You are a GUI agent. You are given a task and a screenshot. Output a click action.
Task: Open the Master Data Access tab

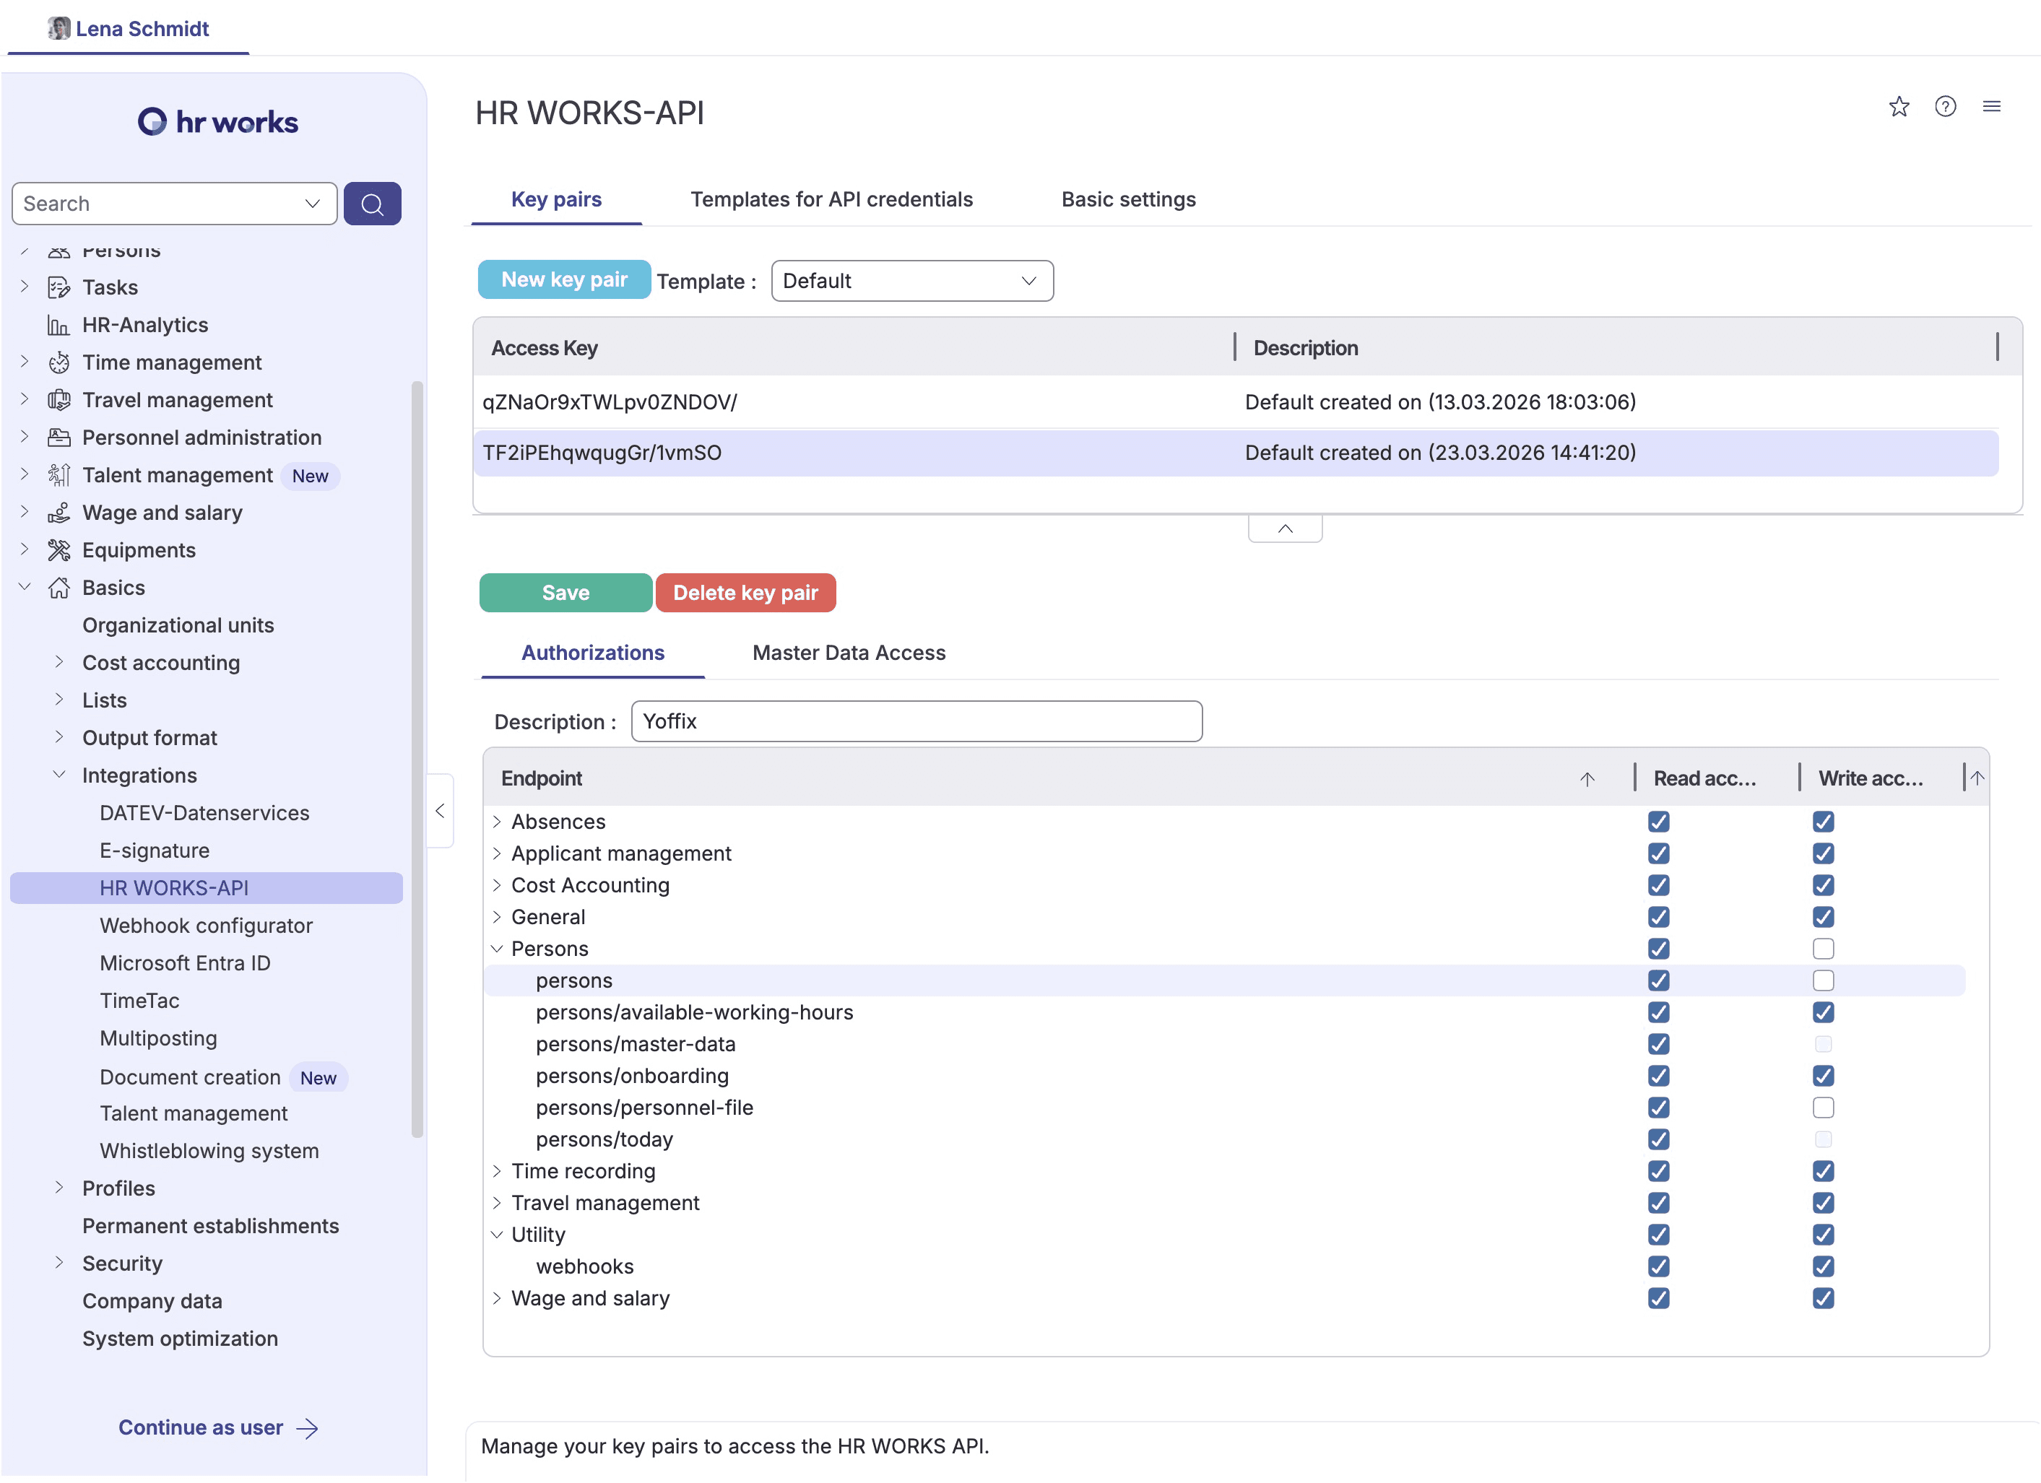848,653
